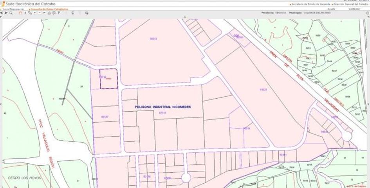
Task: Click the back arrow in the map toolbar
Action: (x=2, y=13)
